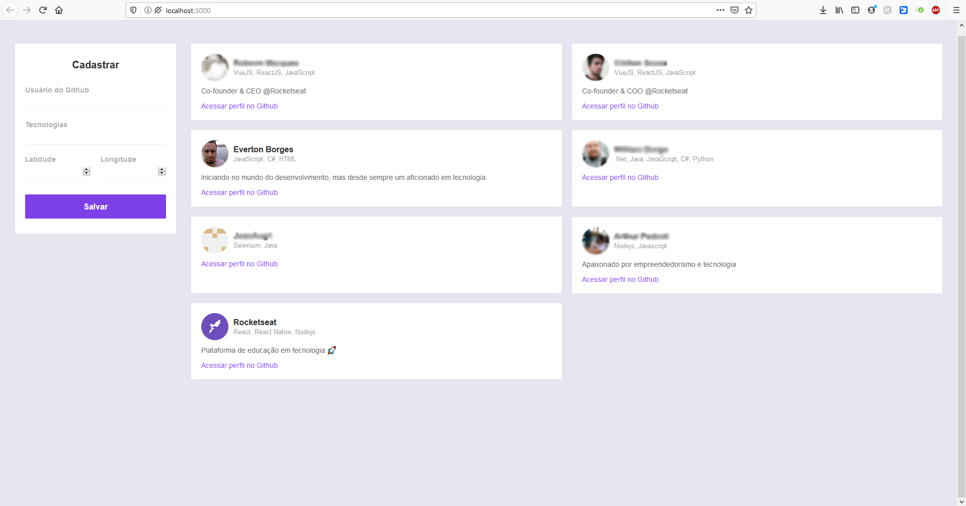
Task: Open Github profile of Co-founder & CEO
Action: click(x=239, y=106)
